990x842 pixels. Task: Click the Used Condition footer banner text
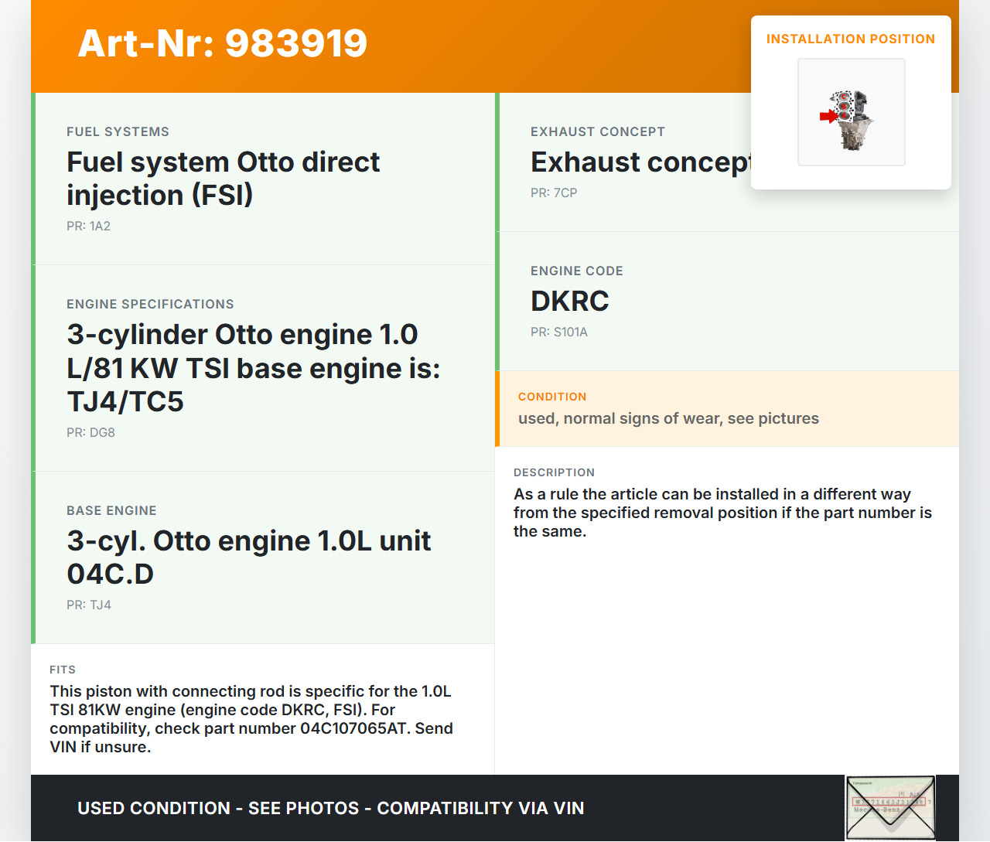pos(330,808)
